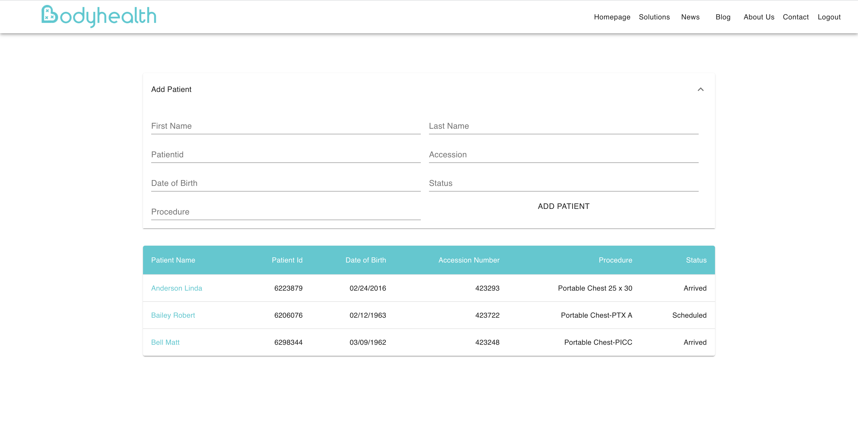Focus the Procedure input field

pos(285,212)
